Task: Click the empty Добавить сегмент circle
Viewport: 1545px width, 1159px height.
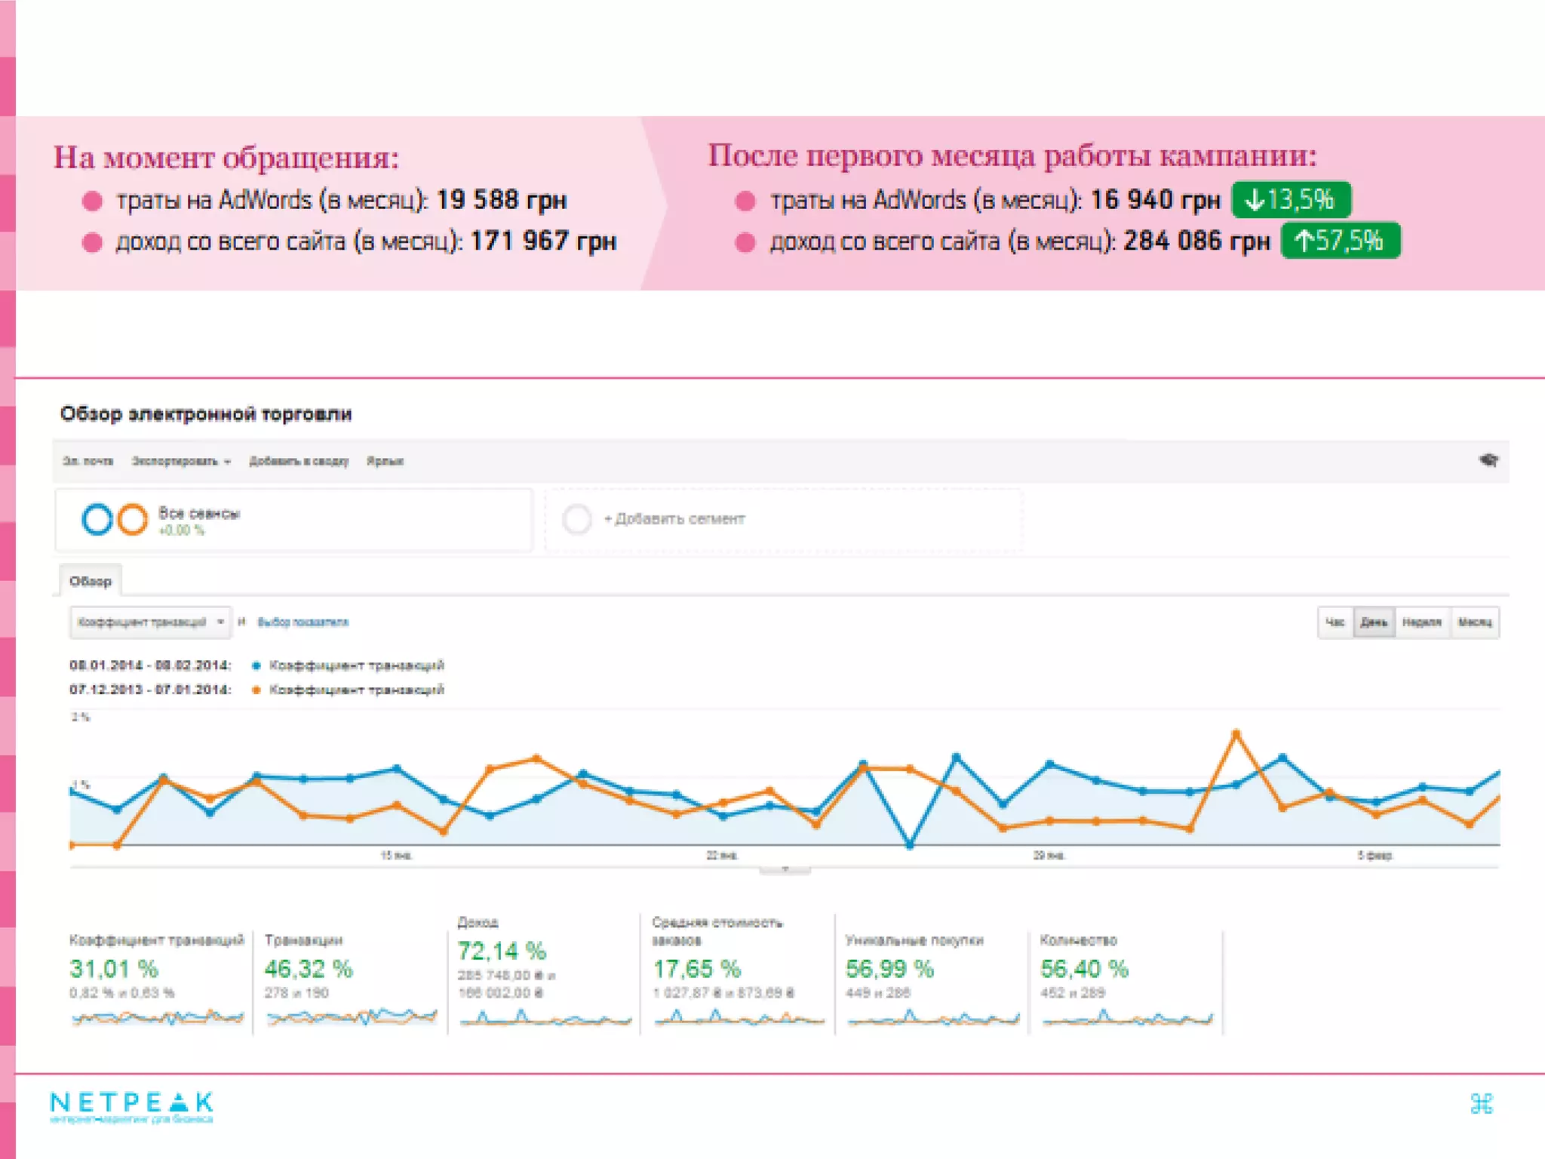Action: (x=577, y=519)
